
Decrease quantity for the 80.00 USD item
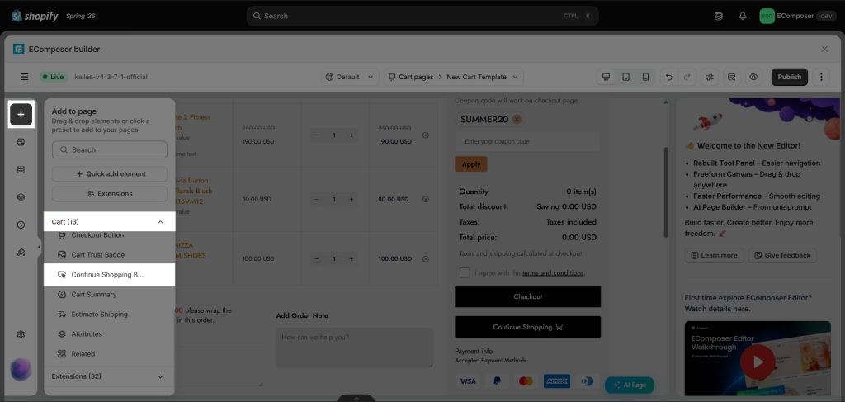tap(316, 200)
